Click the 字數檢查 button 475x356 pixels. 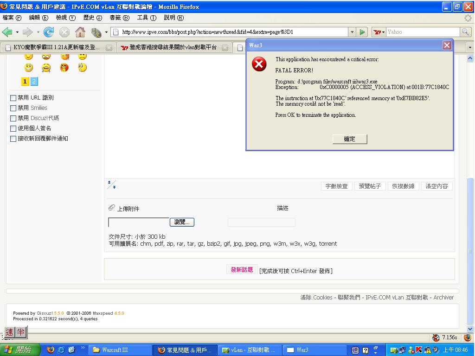point(336,186)
